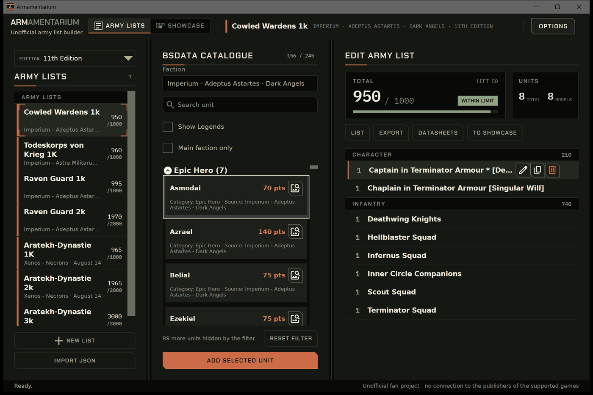Select the Azrael unit card
This screenshot has height=395, width=593.
(236, 239)
